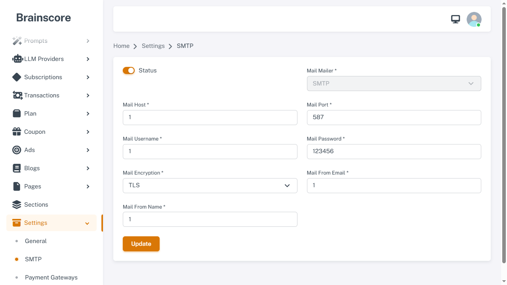This screenshot has height=285, width=507.
Task: Expand the Subscriptions chevron
Action: (88, 77)
